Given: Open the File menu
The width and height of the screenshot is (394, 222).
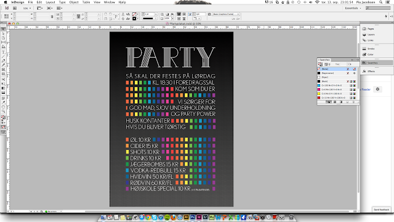Looking at the screenshot, I should 30,2.
